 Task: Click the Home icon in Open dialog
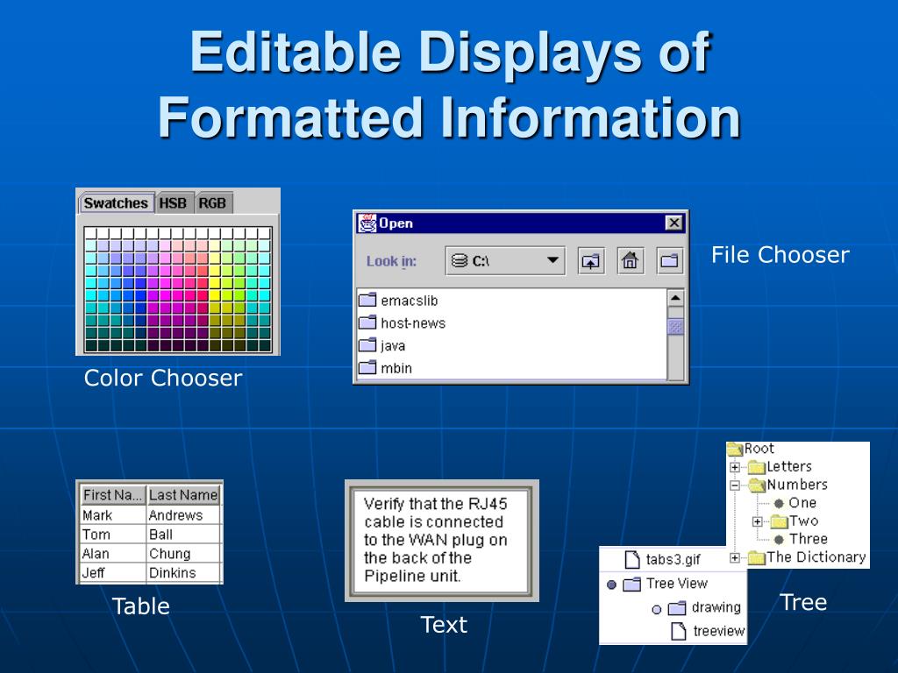[x=630, y=261]
